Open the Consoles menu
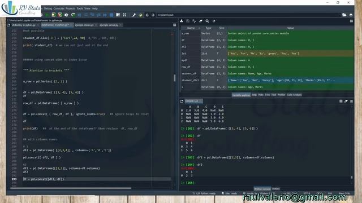 (x=59, y=8)
